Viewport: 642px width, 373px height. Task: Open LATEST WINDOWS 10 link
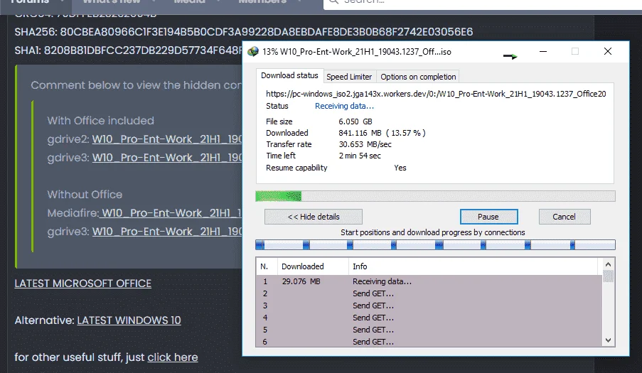pos(129,320)
